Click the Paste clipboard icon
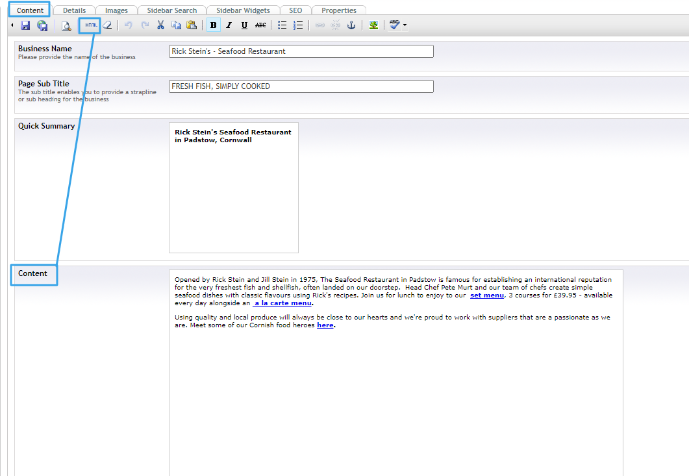Image resolution: width=689 pixels, height=476 pixels. point(192,25)
